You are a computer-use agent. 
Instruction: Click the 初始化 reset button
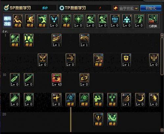tap(151, 8)
